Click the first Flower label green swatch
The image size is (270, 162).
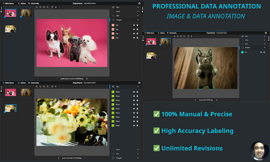coord(113,92)
